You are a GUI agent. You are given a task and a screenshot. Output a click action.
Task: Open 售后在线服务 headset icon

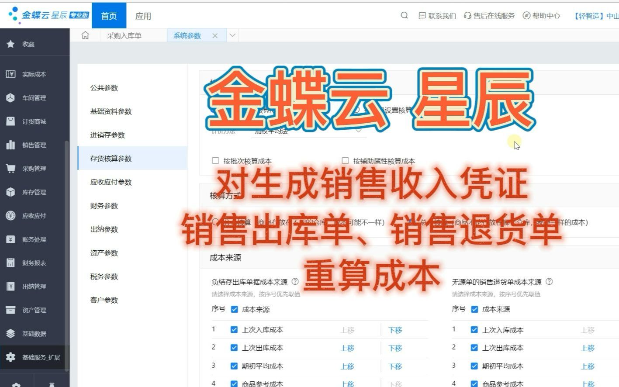pyautogui.click(x=467, y=16)
